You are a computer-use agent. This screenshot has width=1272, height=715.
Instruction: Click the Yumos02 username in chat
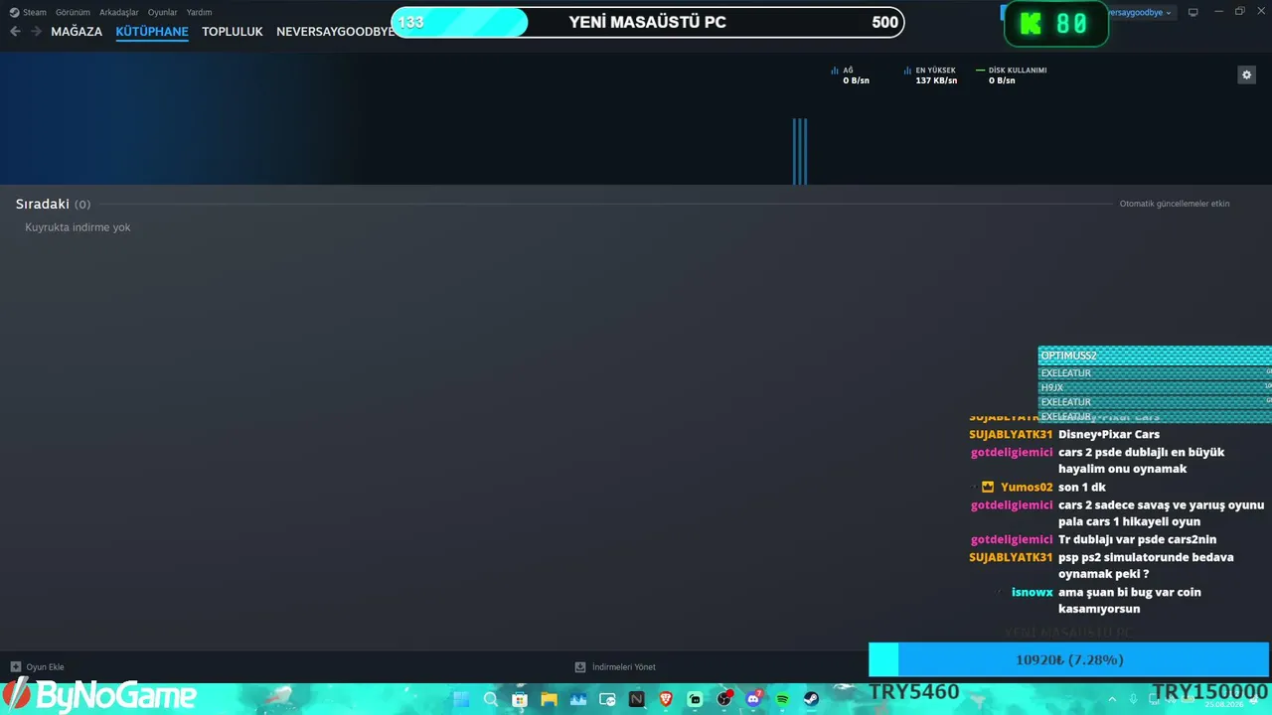pyautogui.click(x=1027, y=487)
